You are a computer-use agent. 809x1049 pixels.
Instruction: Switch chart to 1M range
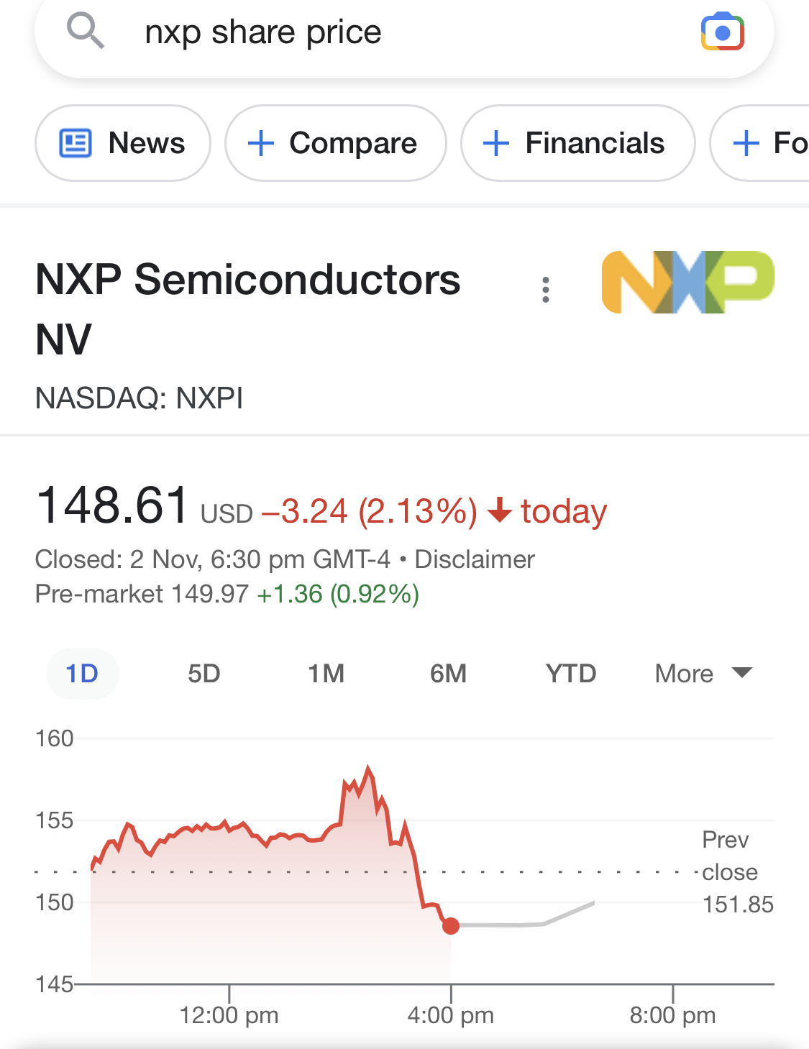click(x=326, y=674)
